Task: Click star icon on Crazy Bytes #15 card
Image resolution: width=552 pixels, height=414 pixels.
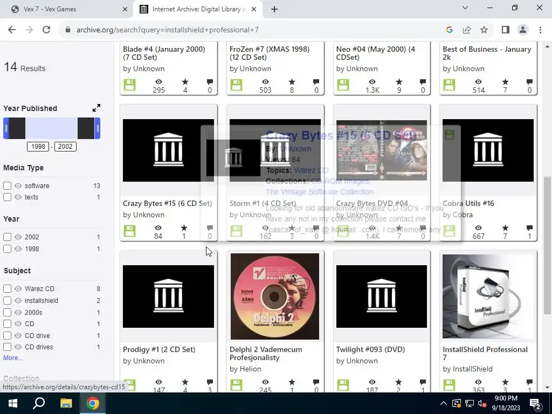Action: 184,228
